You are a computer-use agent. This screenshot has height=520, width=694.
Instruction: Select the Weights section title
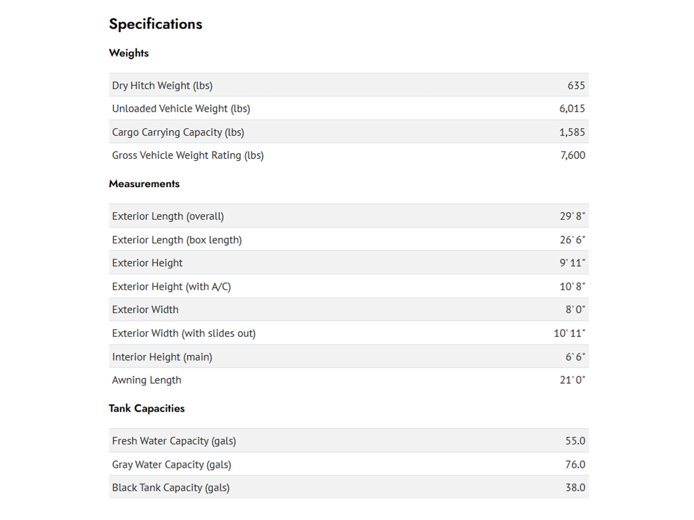pyautogui.click(x=128, y=53)
